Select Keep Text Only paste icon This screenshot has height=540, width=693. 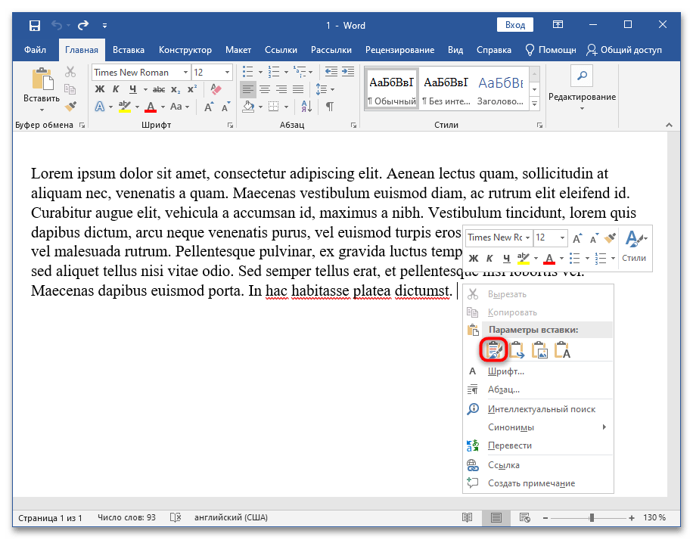[562, 349]
